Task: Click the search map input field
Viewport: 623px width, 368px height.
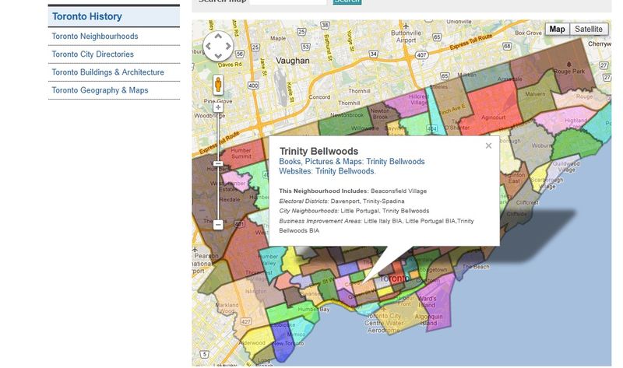Action: pos(288,2)
